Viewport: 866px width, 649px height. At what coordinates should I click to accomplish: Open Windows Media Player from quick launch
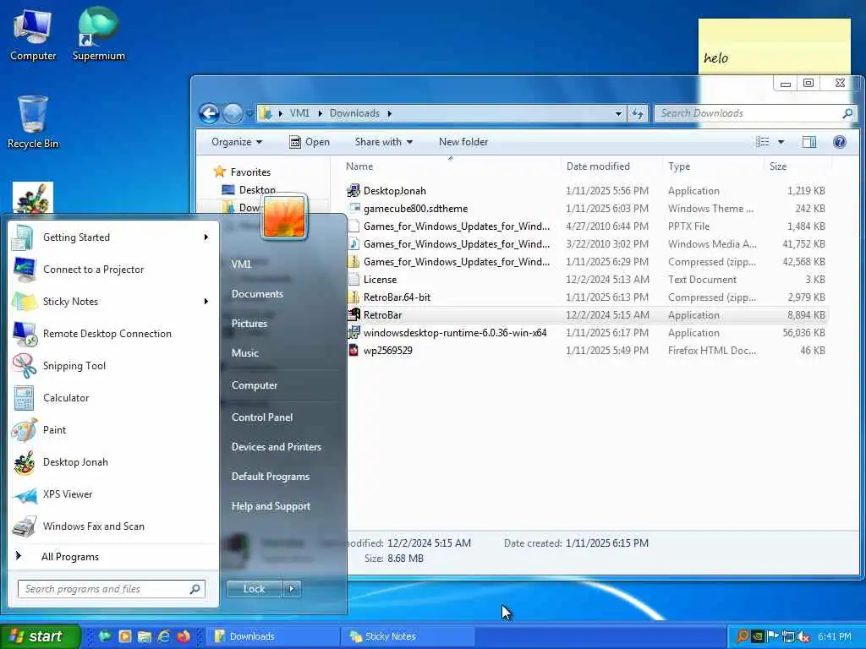click(x=125, y=636)
